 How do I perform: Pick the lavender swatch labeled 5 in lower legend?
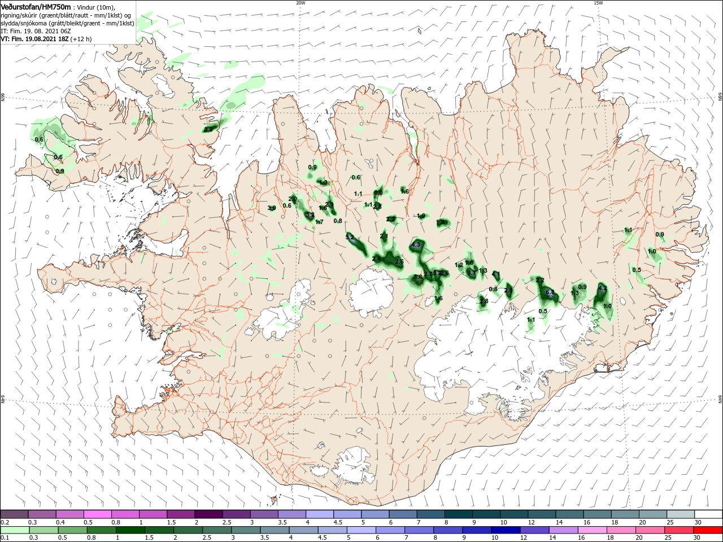pyautogui.click(x=361, y=530)
